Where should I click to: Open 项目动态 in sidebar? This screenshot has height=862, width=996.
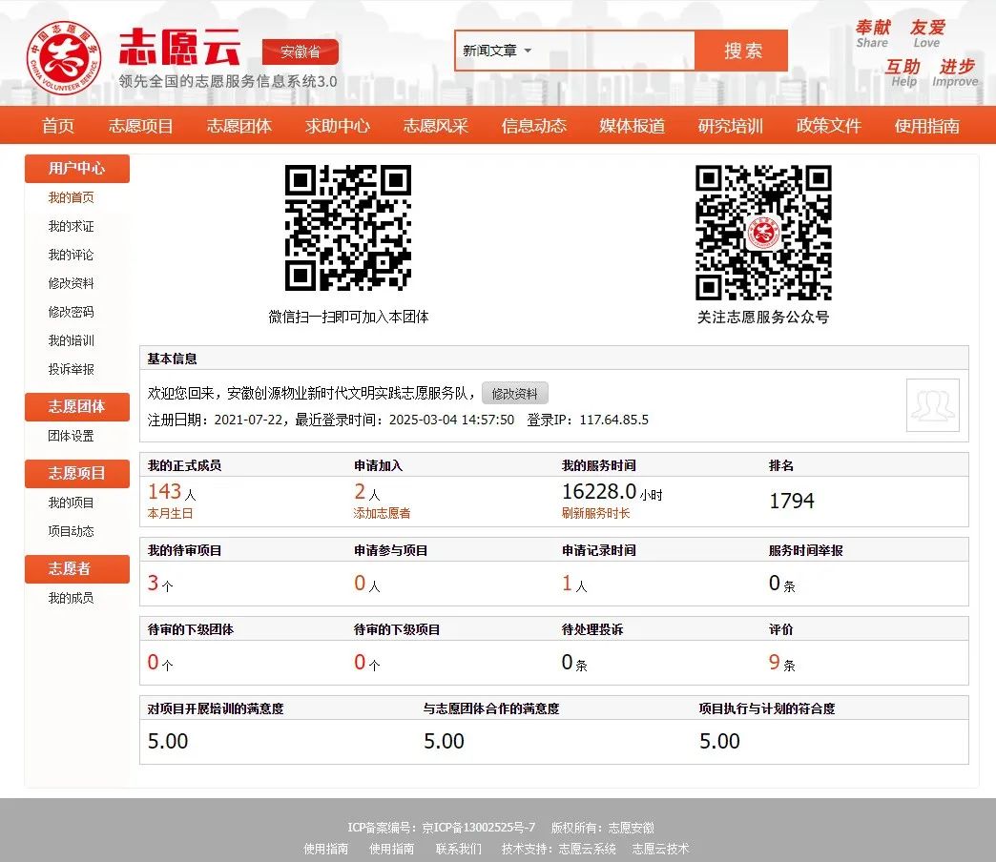click(x=72, y=531)
